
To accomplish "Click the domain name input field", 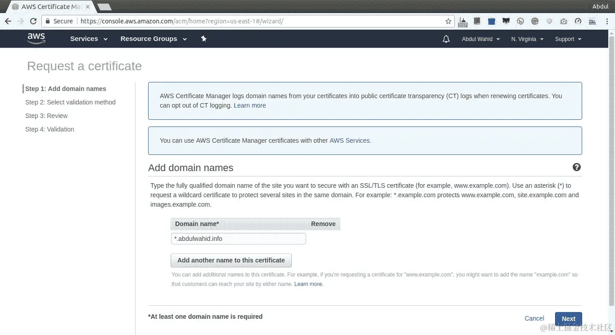I will coord(239,239).
